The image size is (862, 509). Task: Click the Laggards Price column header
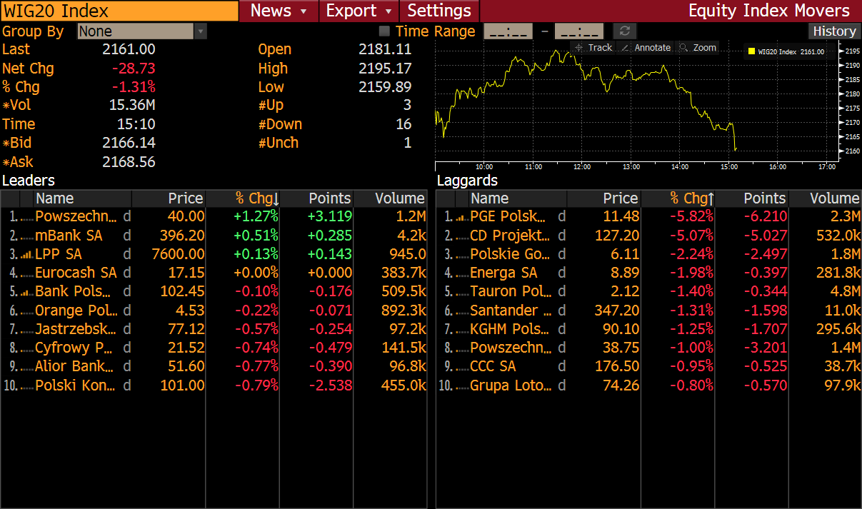point(604,198)
